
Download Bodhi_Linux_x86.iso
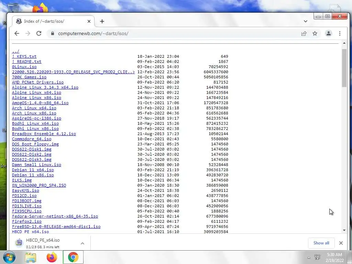(x=35, y=129)
